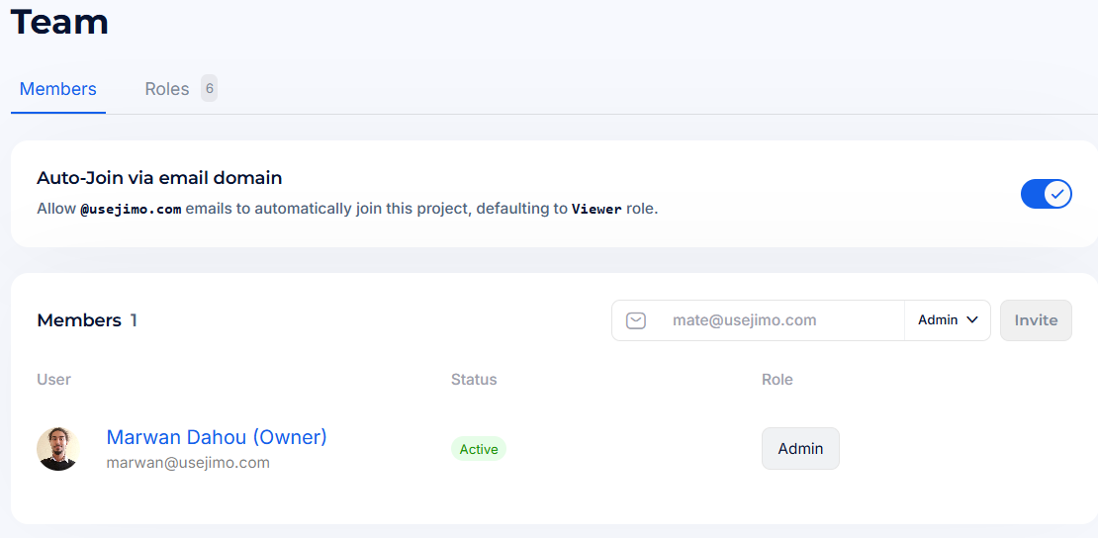Screen dimensions: 1098x538
Task: Click the User column header
Action: (x=54, y=380)
